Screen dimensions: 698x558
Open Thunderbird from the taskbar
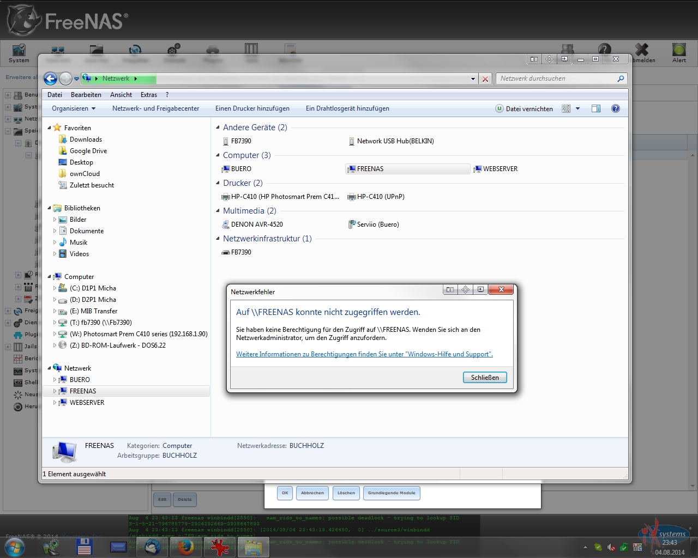pyautogui.click(x=152, y=547)
